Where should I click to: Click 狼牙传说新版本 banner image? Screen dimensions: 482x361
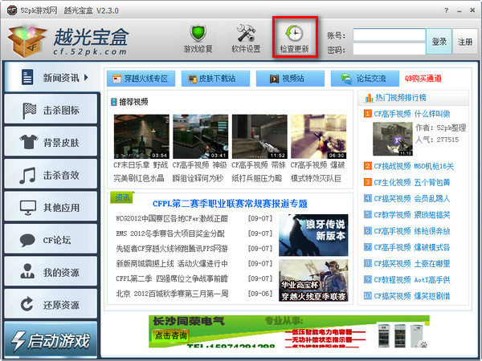[x=313, y=235]
